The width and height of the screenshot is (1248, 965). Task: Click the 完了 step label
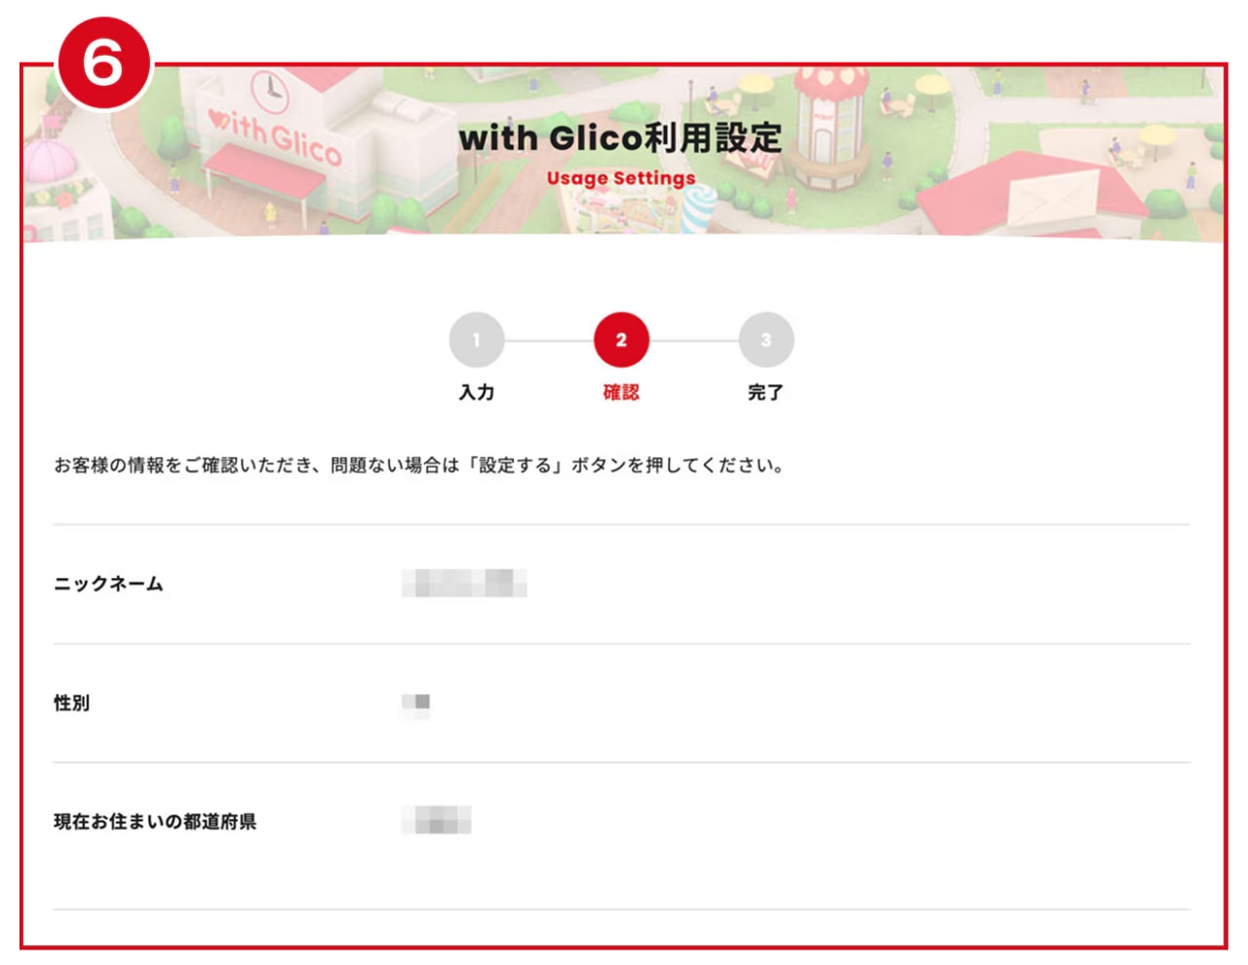click(765, 393)
